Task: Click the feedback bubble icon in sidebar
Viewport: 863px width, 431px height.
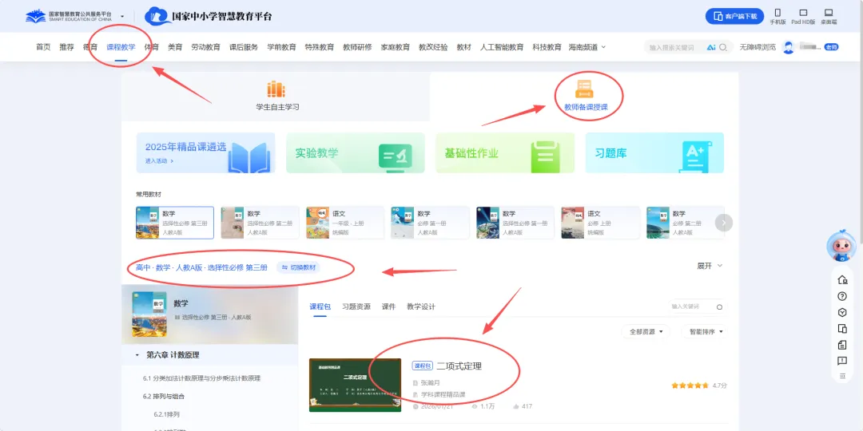Action: [841, 361]
